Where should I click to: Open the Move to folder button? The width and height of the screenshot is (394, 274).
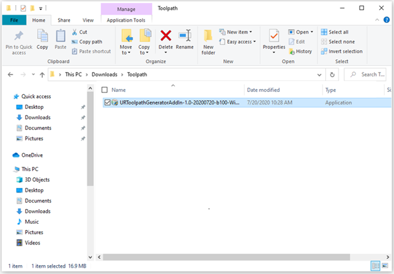point(126,42)
